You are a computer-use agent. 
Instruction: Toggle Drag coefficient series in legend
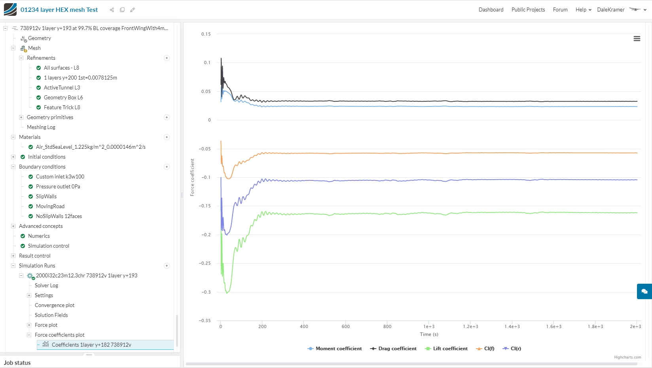393,349
